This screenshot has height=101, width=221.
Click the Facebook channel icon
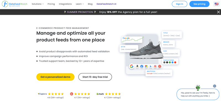[x=142, y=66]
